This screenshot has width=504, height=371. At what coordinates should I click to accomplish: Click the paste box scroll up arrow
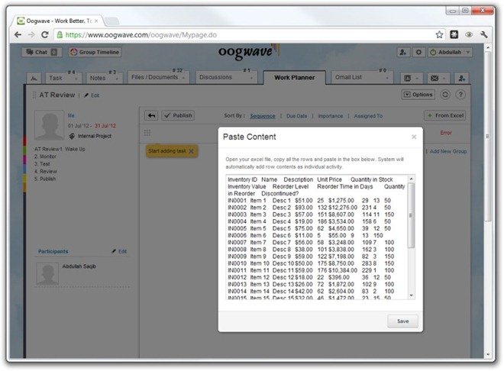click(412, 179)
